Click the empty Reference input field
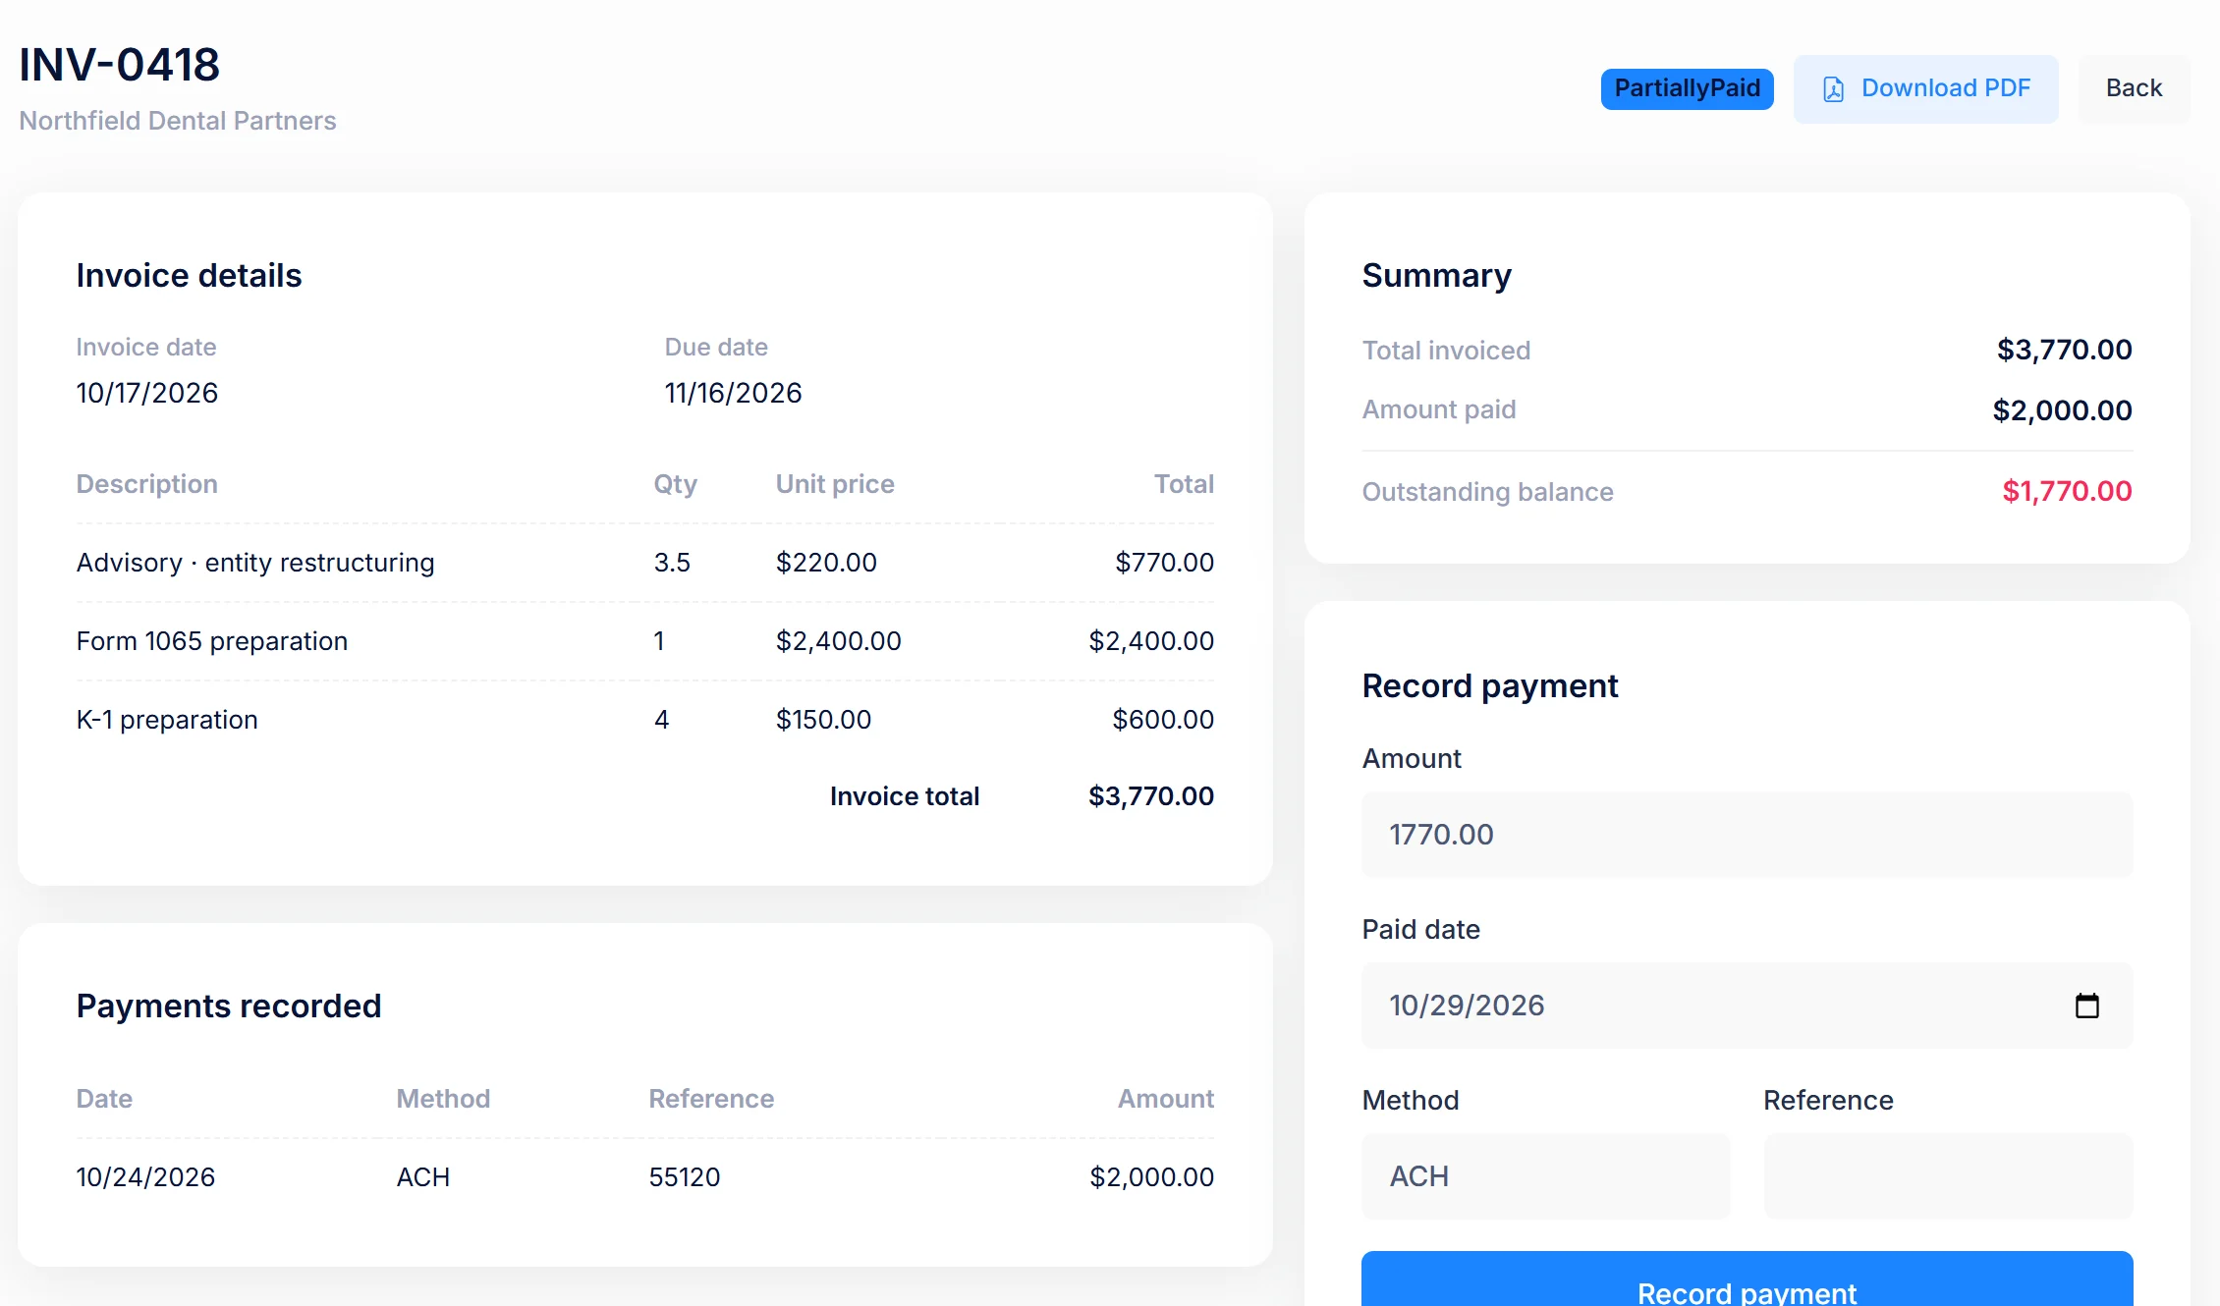Image resolution: width=2220 pixels, height=1306 pixels. point(1948,1176)
